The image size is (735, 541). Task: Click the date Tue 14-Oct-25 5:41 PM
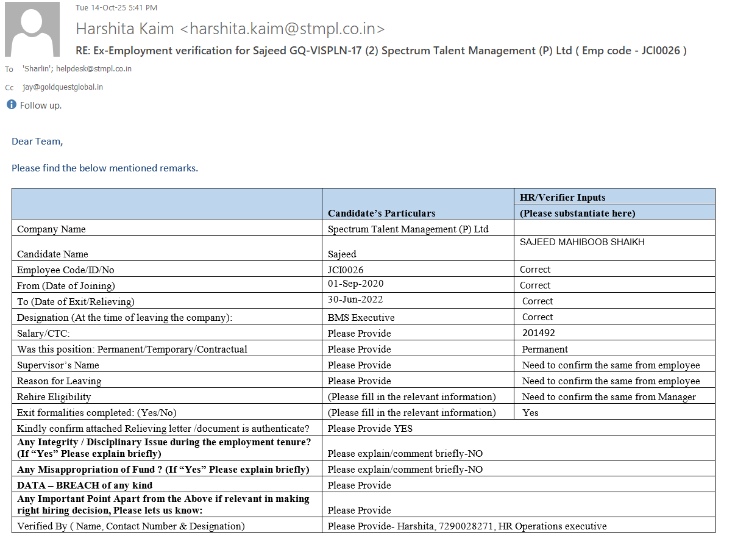coord(116,8)
